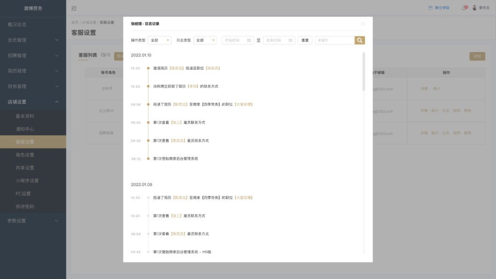This screenshot has width=496, height=279.
Task: Click 统计 in the 招聘客服 row
Action: tap(435, 133)
